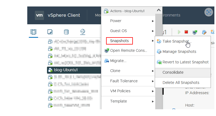This screenshot has width=216, height=116.
Task: Open the Storage inventory view icon
Action: pyautogui.click(x=66, y=32)
